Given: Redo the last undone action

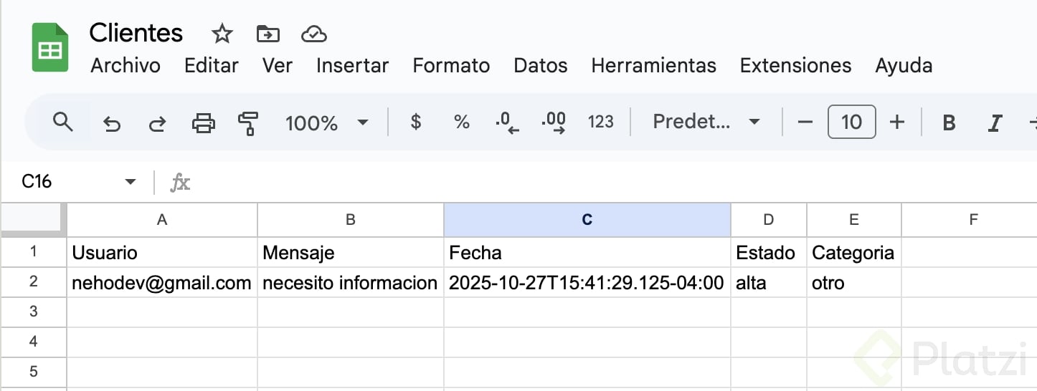Looking at the screenshot, I should 157,123.
